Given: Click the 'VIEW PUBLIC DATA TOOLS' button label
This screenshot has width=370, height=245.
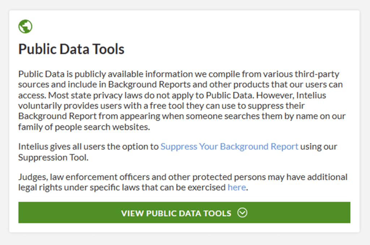Looking at the screenshot, I should coord(176,213).
